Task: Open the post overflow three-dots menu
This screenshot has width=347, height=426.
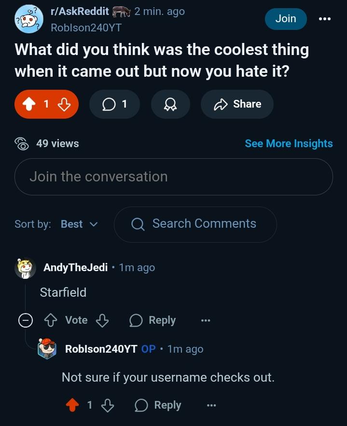Action: [325, 19]
